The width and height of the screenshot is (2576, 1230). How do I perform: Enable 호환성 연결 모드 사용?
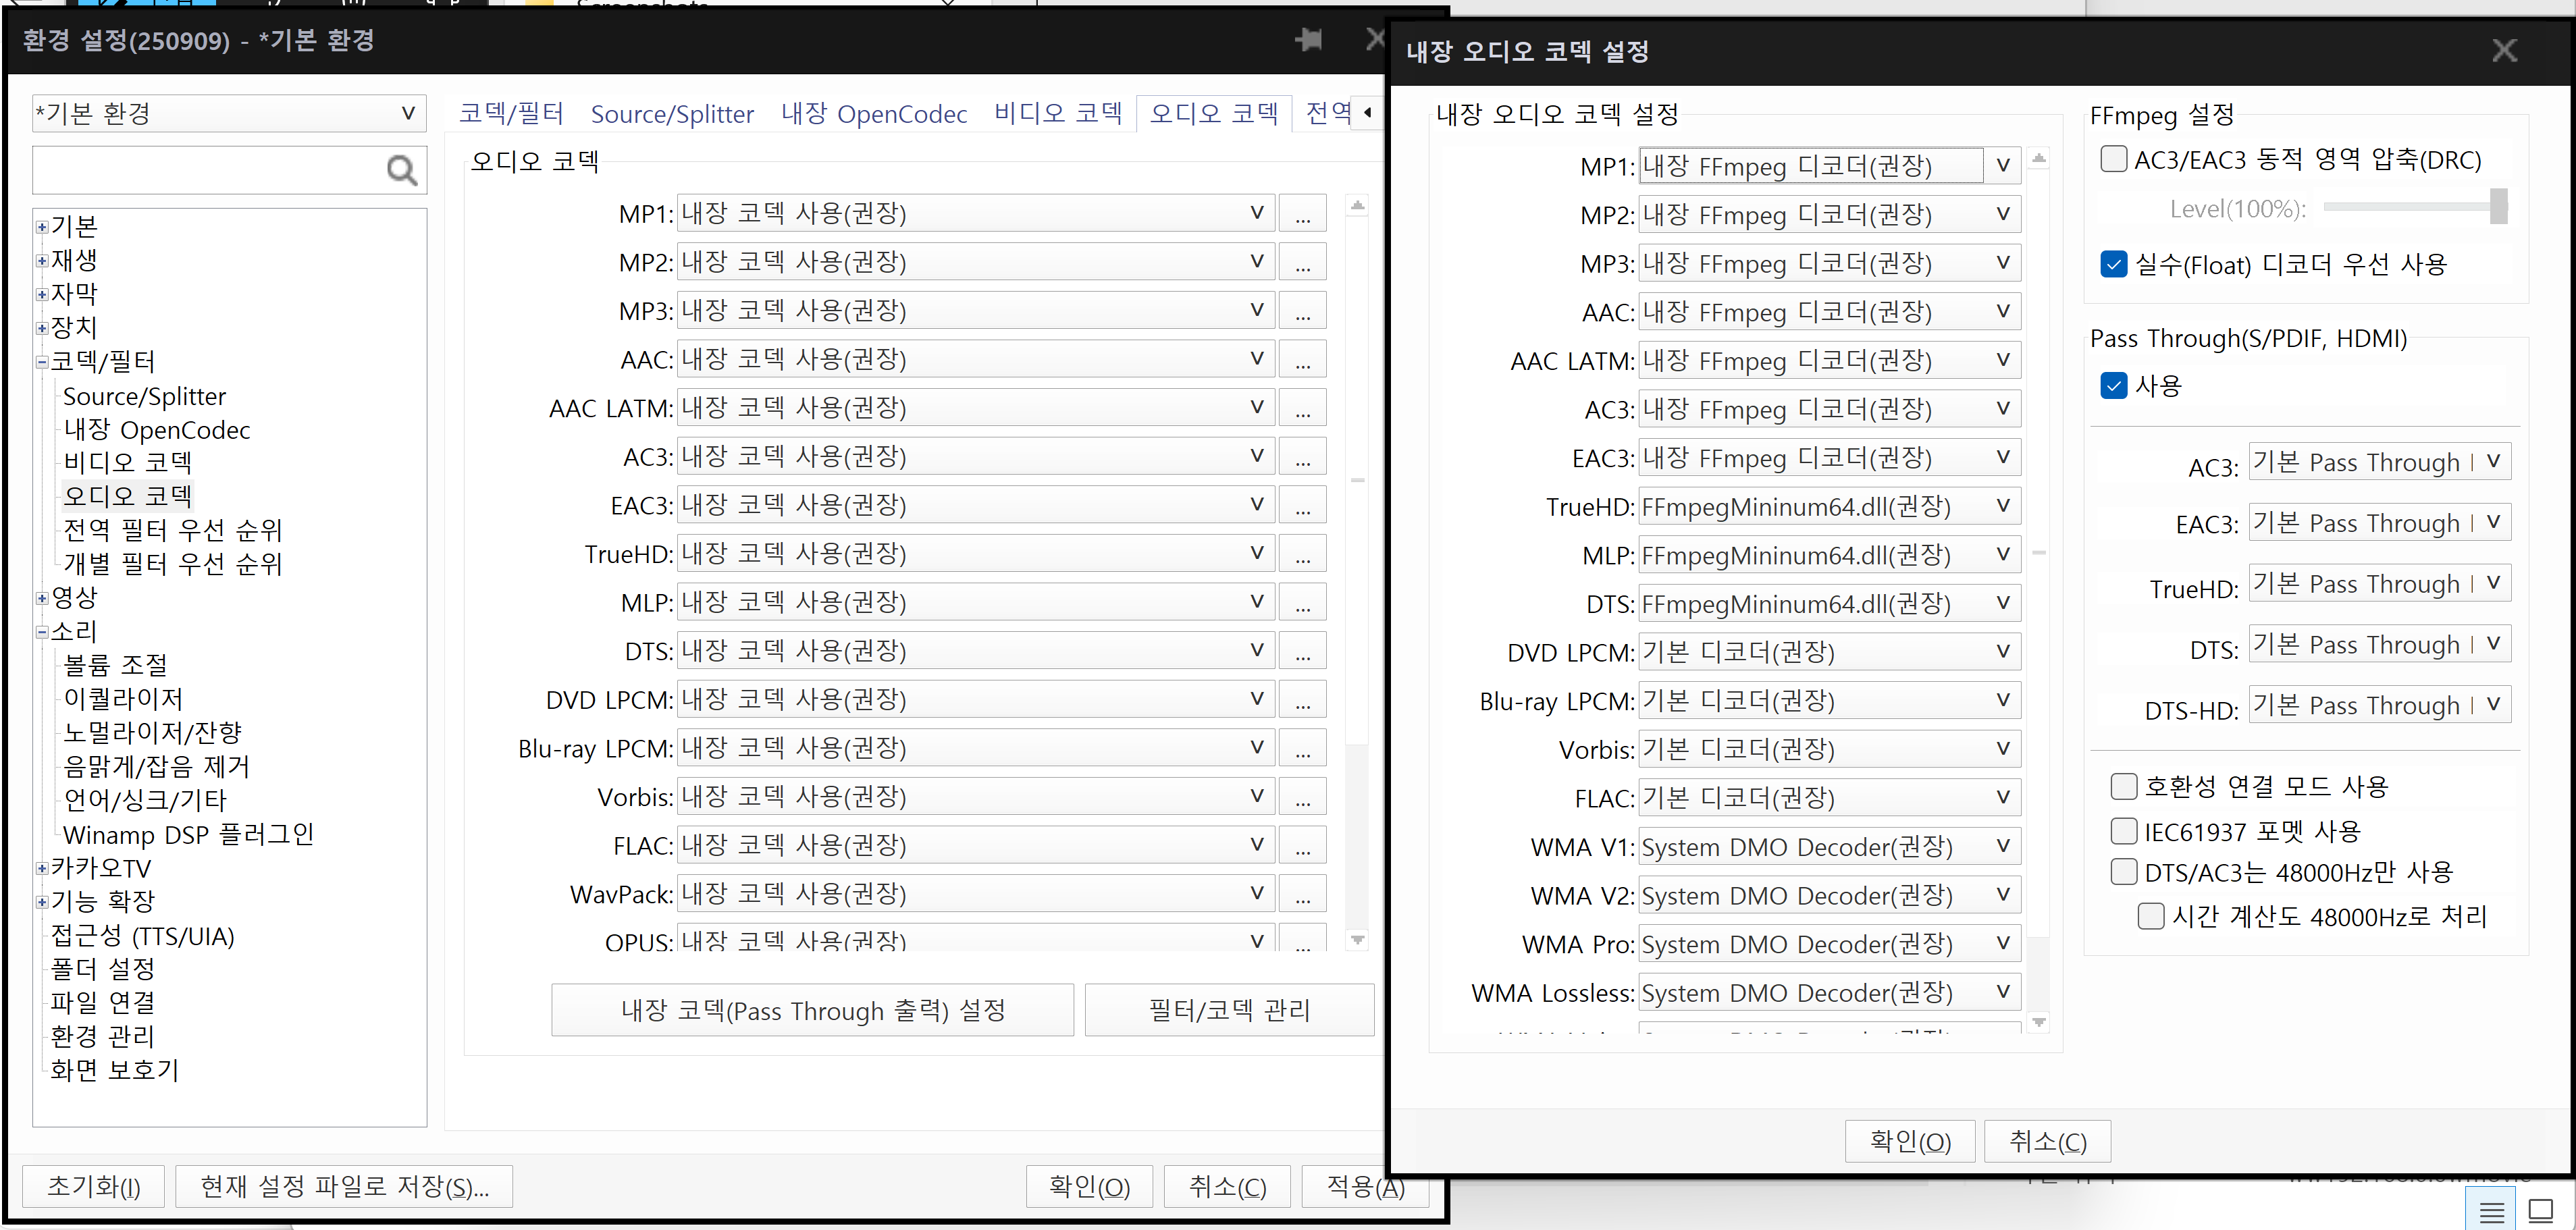[x=2123, y=786]
